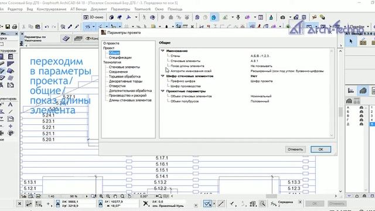
Task: Click the Print icon in toolbar
Action: coord(14,26)
